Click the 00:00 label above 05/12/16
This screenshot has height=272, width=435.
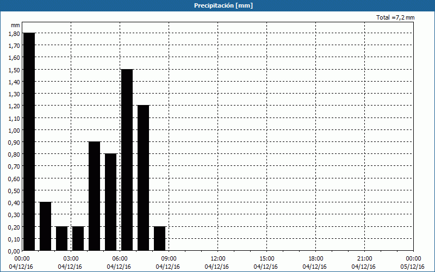[413, 259]
